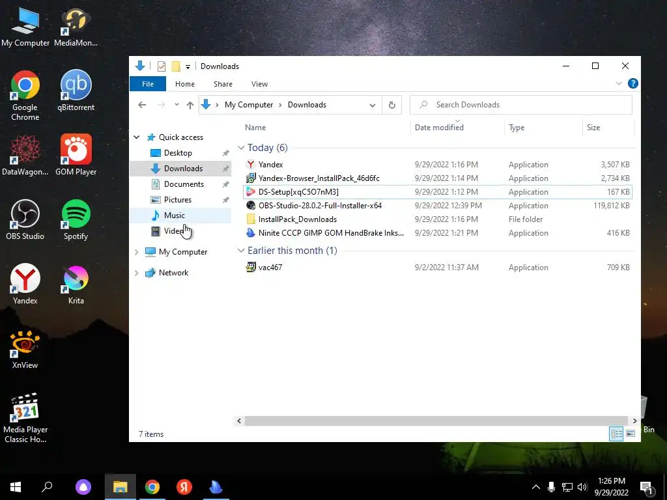The width and height of the screenshot is (667, 500).
Task: Open Ninite installer in taskbar
Action: click(216, 487)
